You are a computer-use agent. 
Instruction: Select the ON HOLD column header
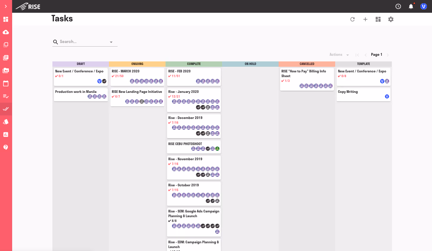point(250,64)
